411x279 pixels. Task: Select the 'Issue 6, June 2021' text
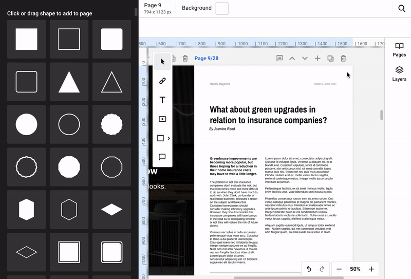click(325, 84)
